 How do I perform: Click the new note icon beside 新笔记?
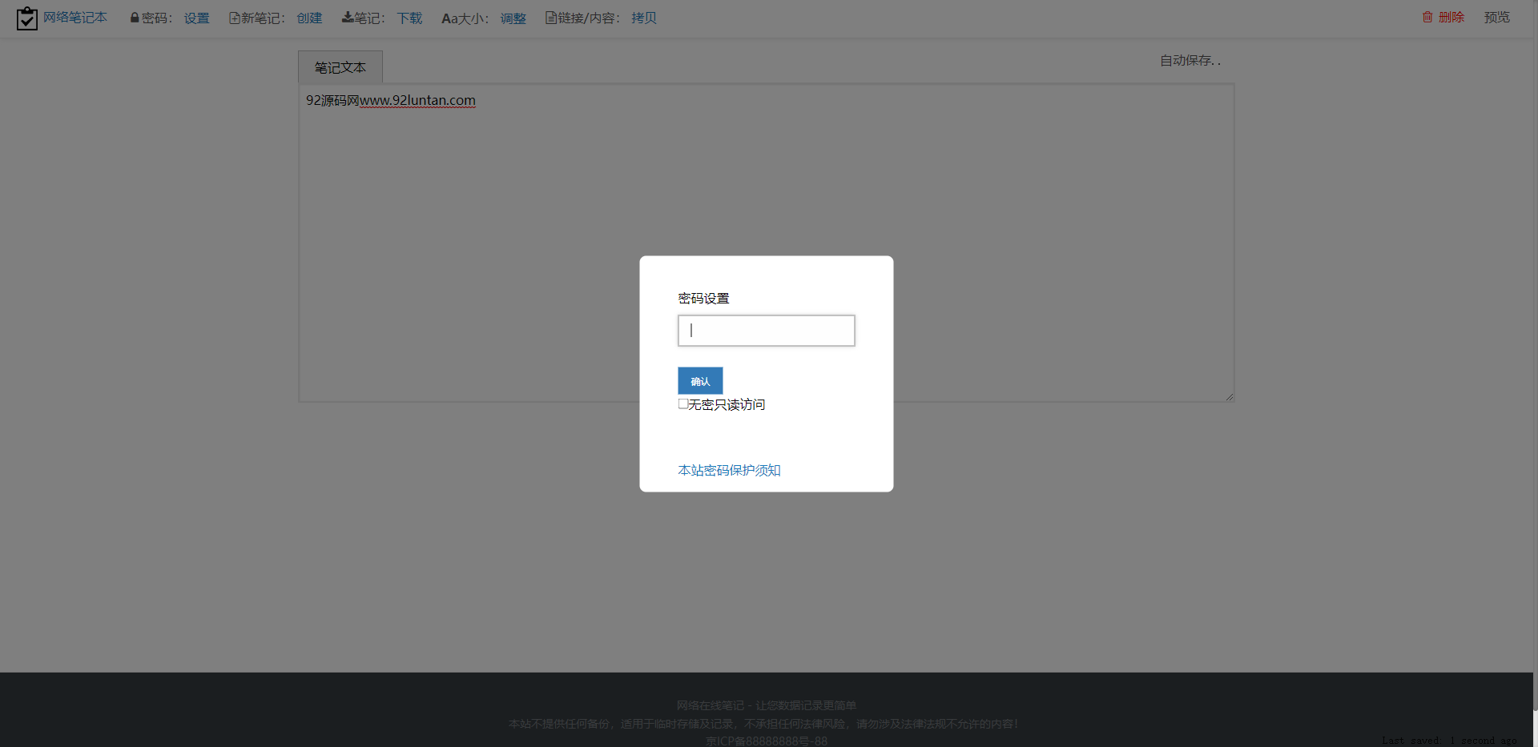click(x=234, y=18)
